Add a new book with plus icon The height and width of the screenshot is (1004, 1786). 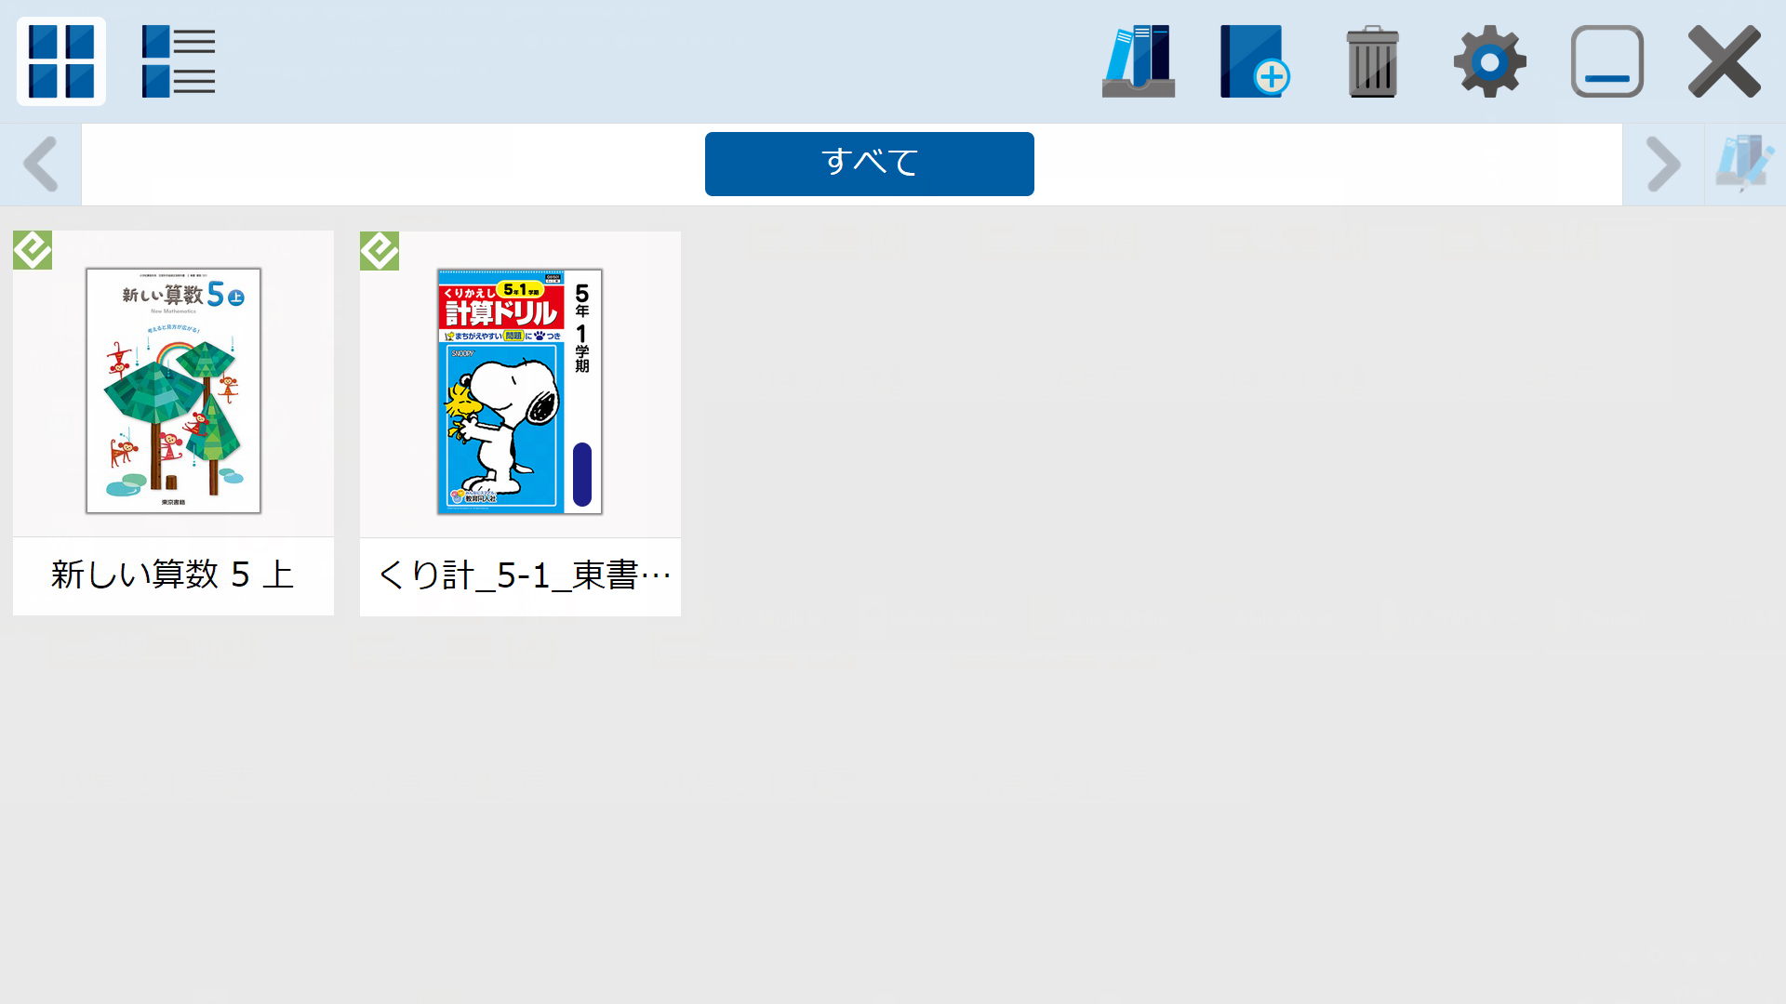point(1256,61)
